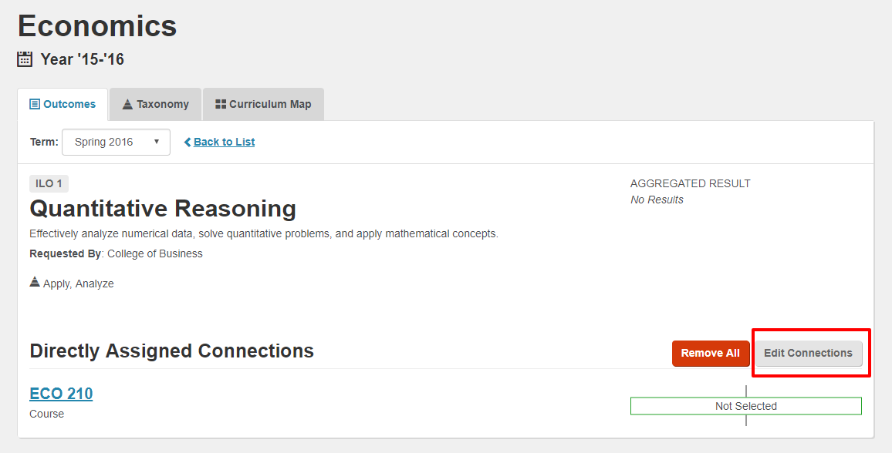Click the Requested By: College of Business line

116,253
